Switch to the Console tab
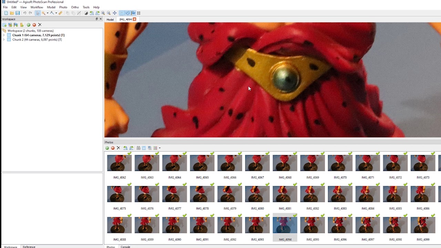 pyautogui.click(x=125, y=247)
